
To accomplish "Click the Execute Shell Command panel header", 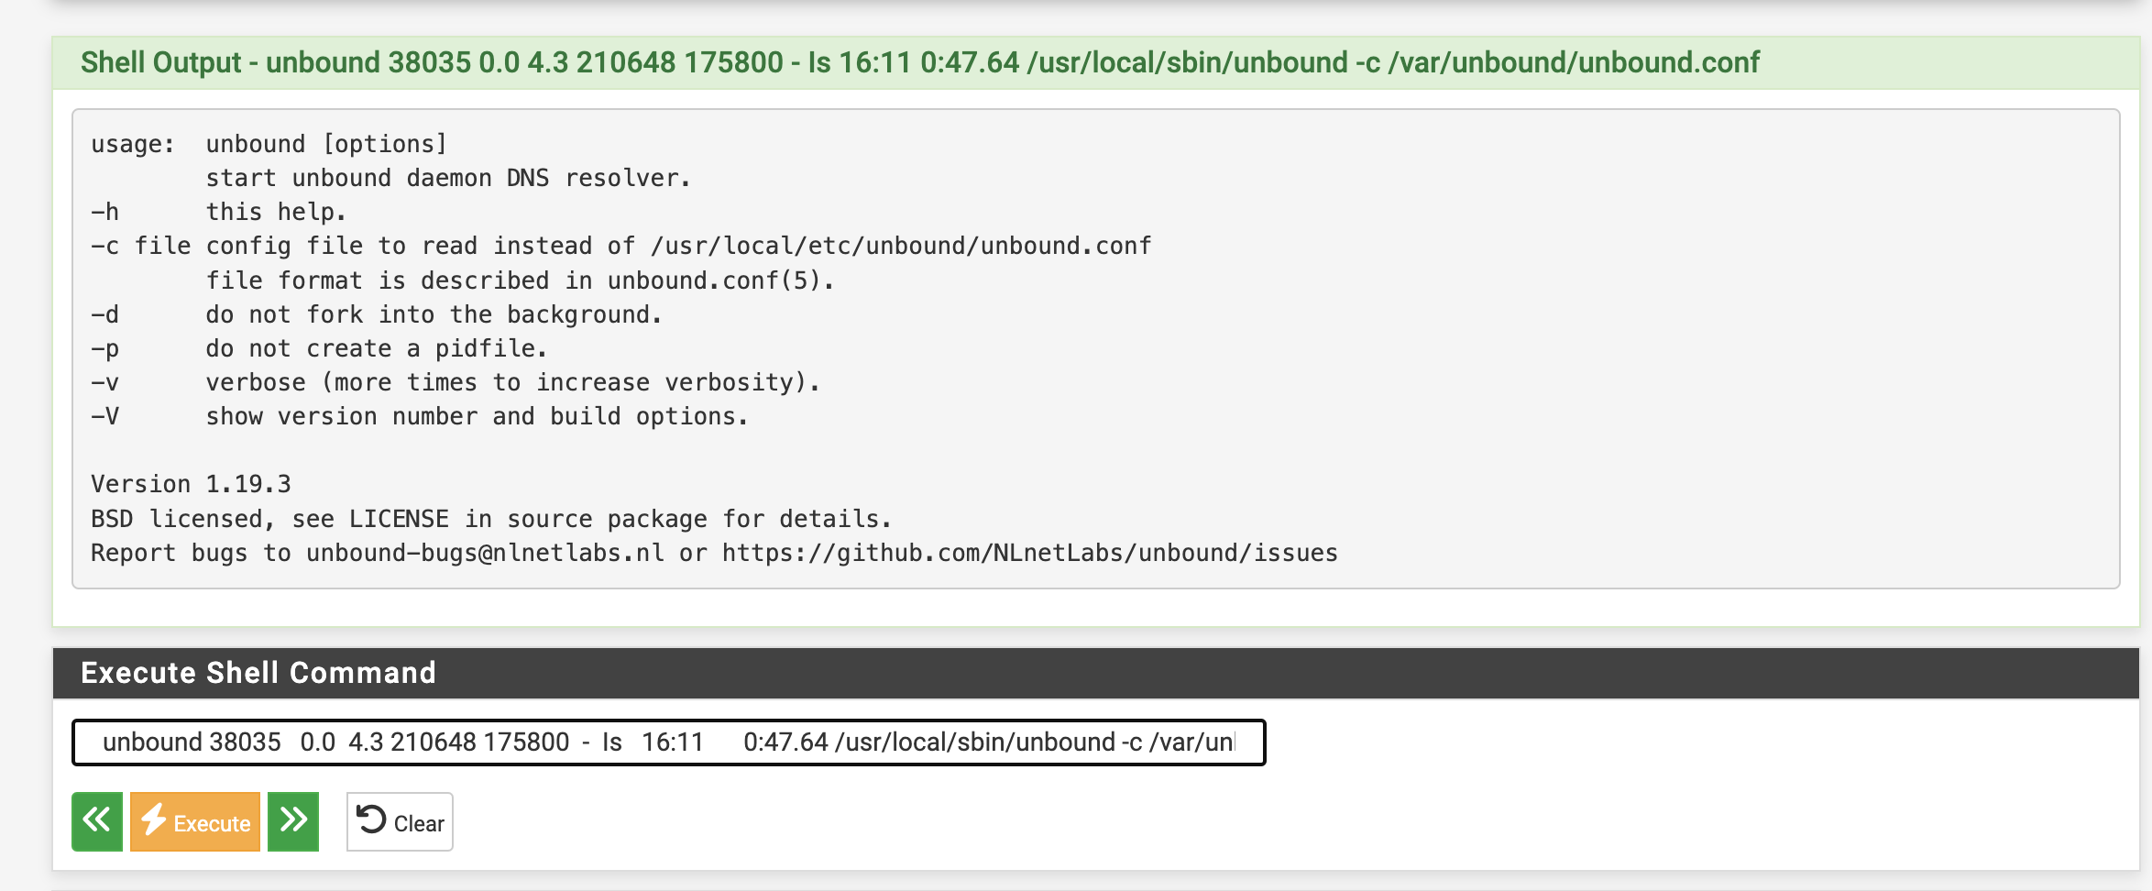I will 1095,673.
